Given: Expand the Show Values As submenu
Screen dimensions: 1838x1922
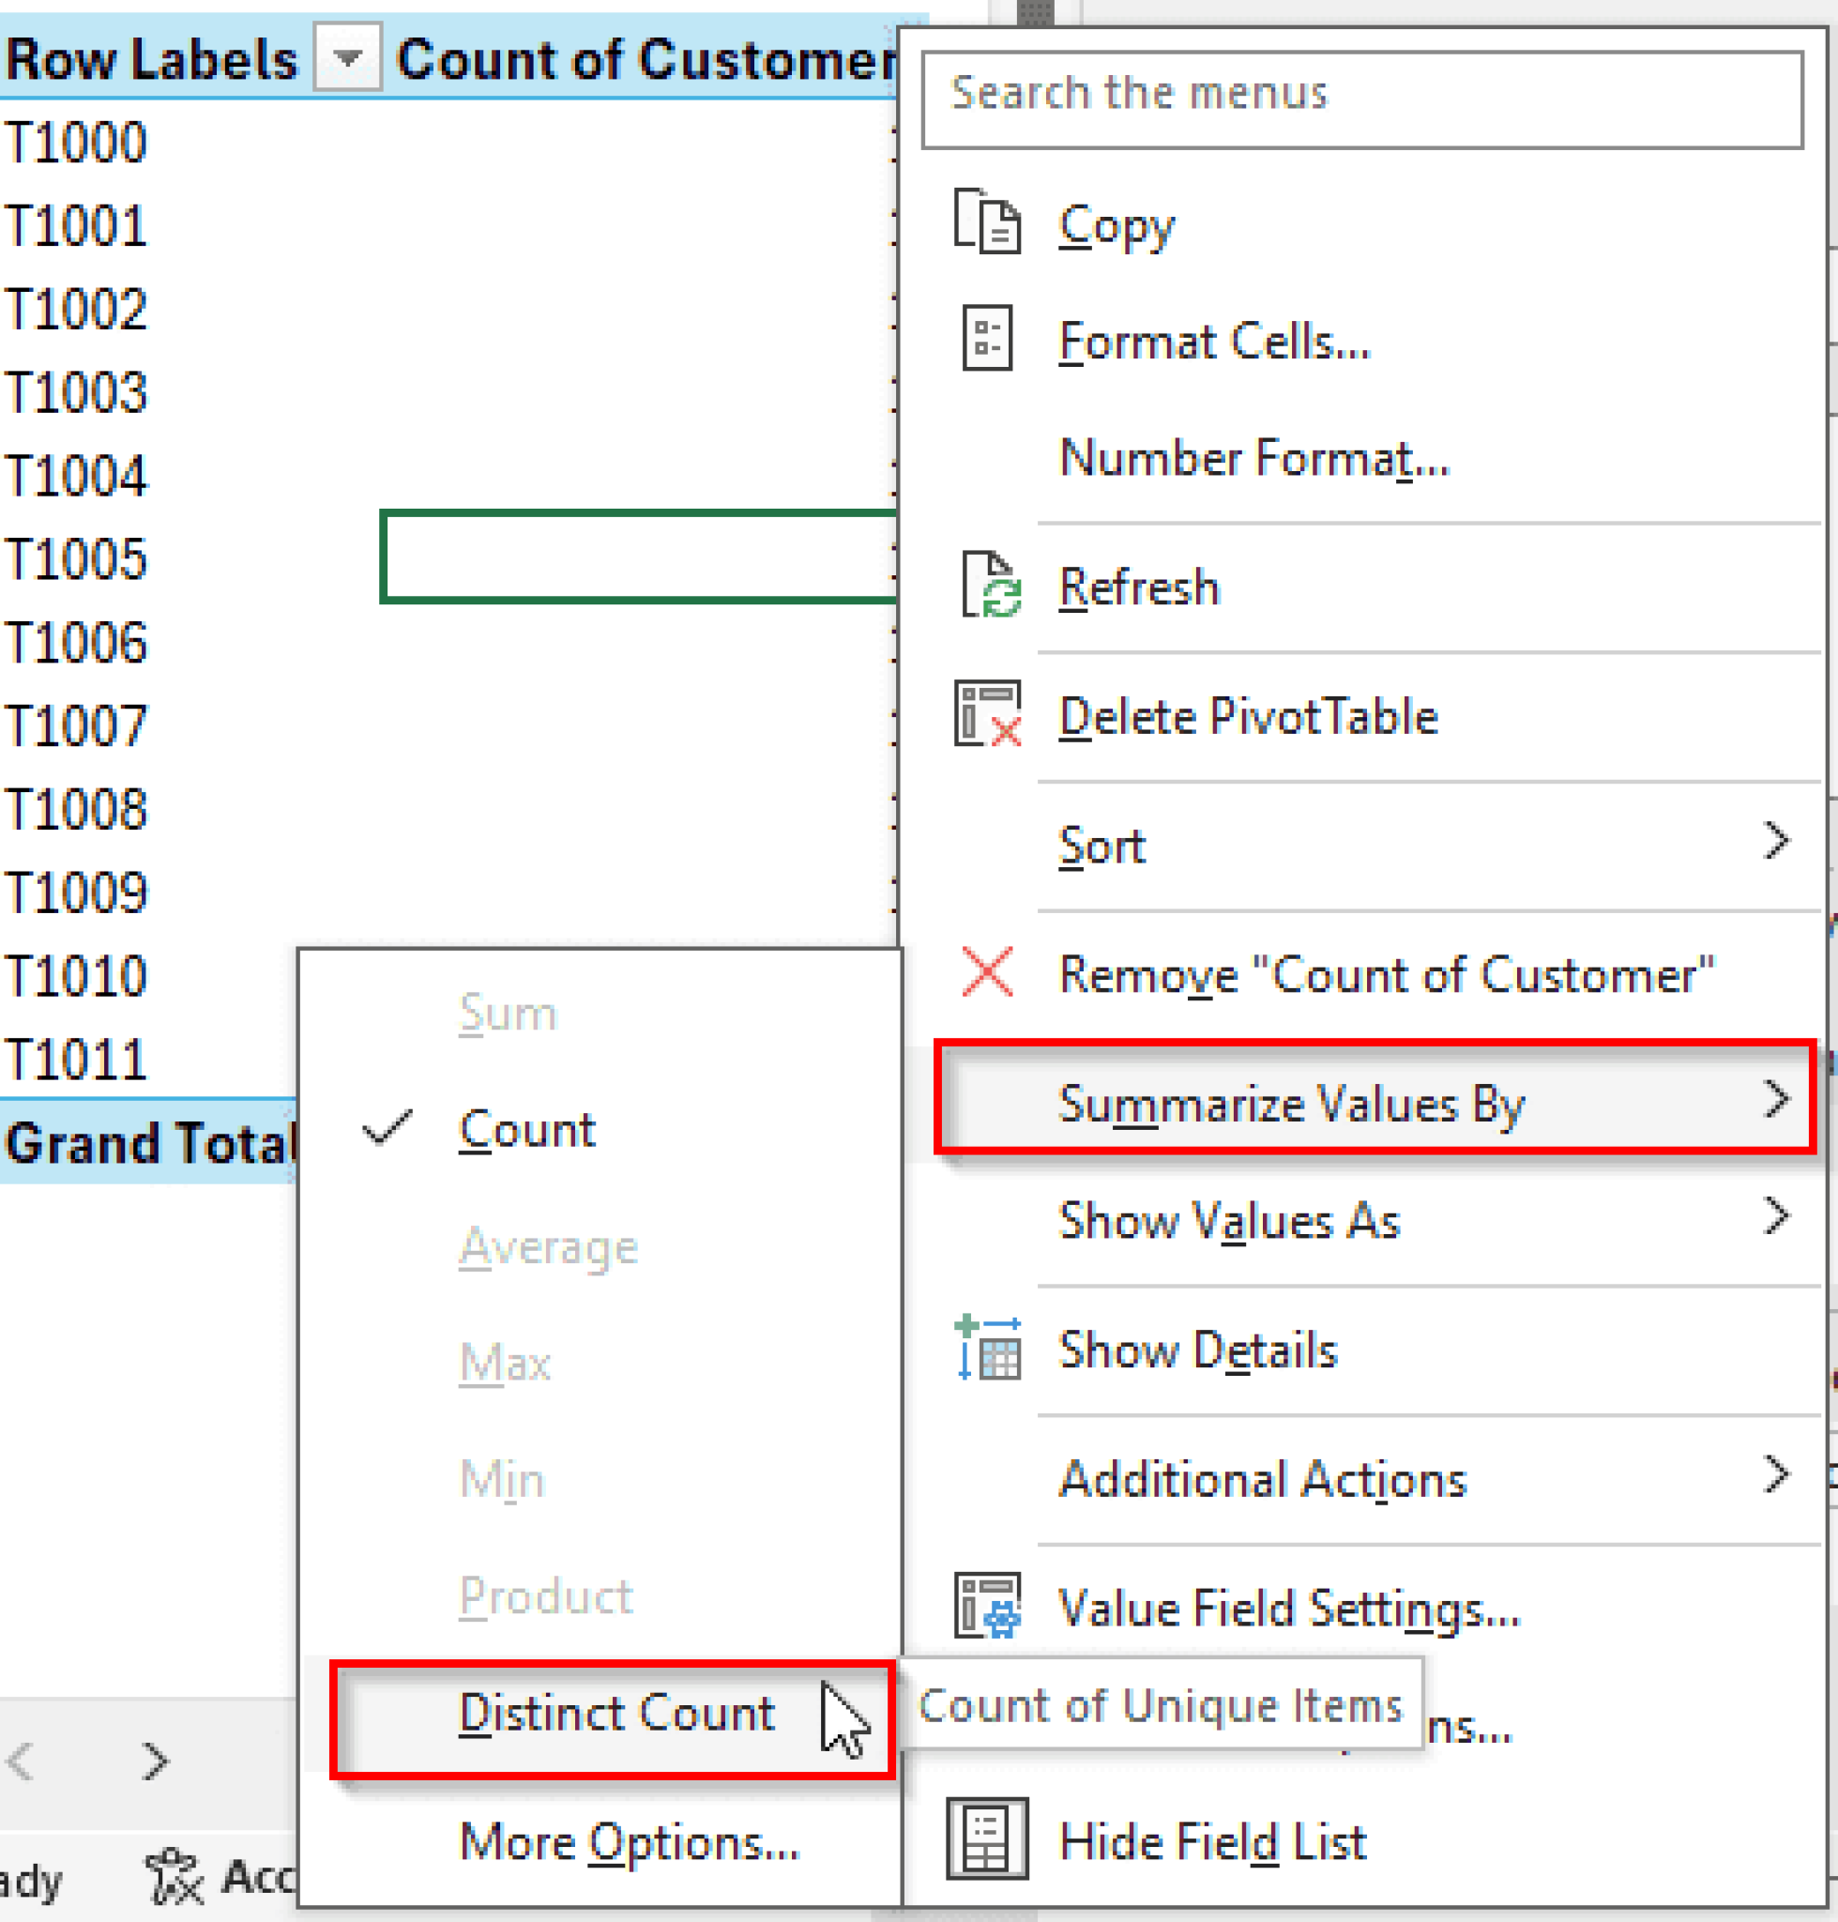Looking at the screenshot, I should [x=1231, y=1220].
